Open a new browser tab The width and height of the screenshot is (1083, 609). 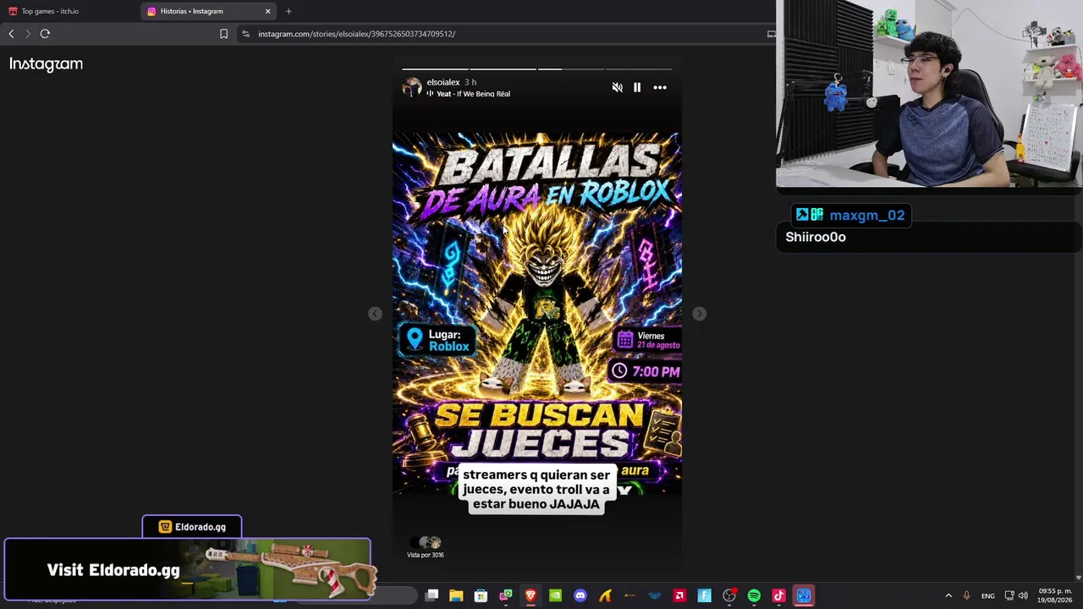pyautogui.click(x=289, y=11)
